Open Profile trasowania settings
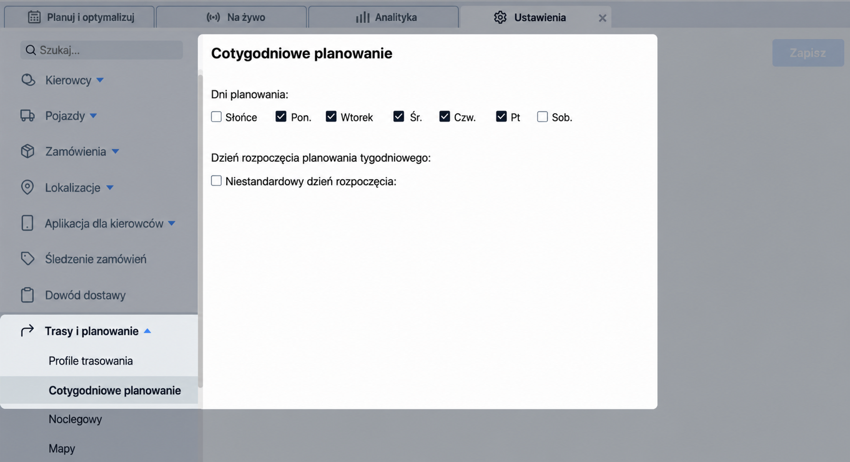The height and width of the screenshot is (462, 850). point(91,361)
